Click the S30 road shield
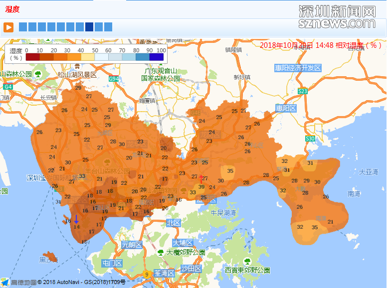This screenshot has height=288, width=387. point(310,139)
